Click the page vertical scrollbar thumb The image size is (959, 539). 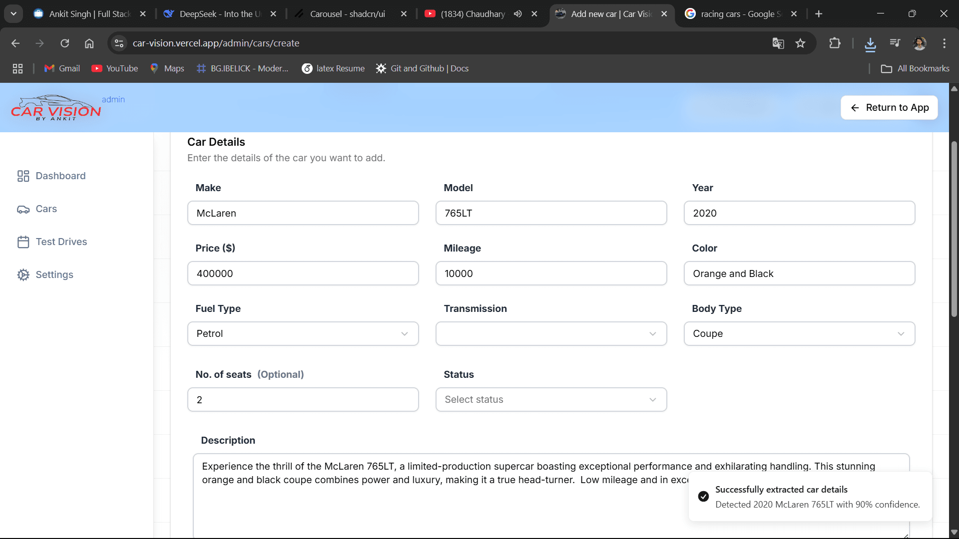point(954,230)
